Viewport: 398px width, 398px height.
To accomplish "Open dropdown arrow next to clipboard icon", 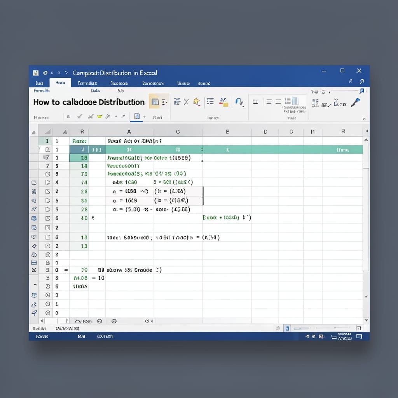I will 145,117.
